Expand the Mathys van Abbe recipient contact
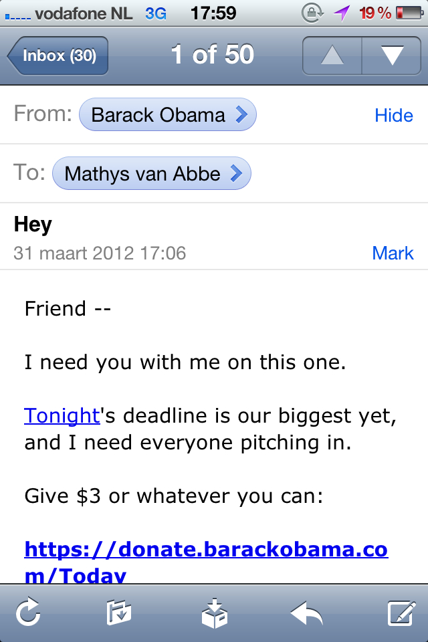This screenshot has width=428, height=642. coord(151,174)
